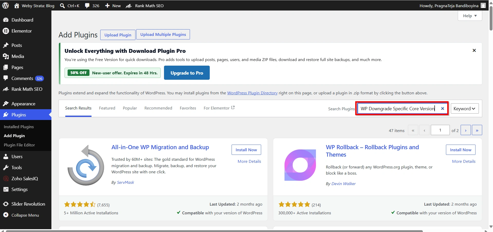Open the Dashboard menu icon
This screenshot has width=493, height=232.
[x=6, y=20]
